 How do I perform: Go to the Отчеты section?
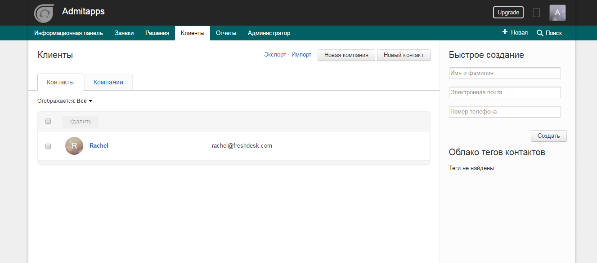pos(226,33)
